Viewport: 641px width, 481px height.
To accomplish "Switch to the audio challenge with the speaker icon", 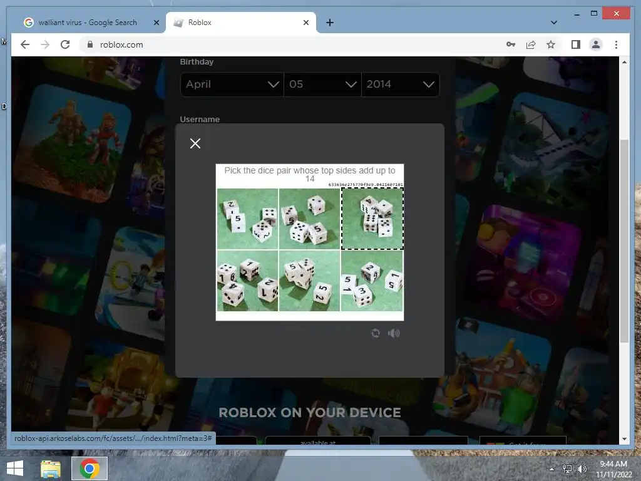I will pyautogui.click(x=394, y=333).
